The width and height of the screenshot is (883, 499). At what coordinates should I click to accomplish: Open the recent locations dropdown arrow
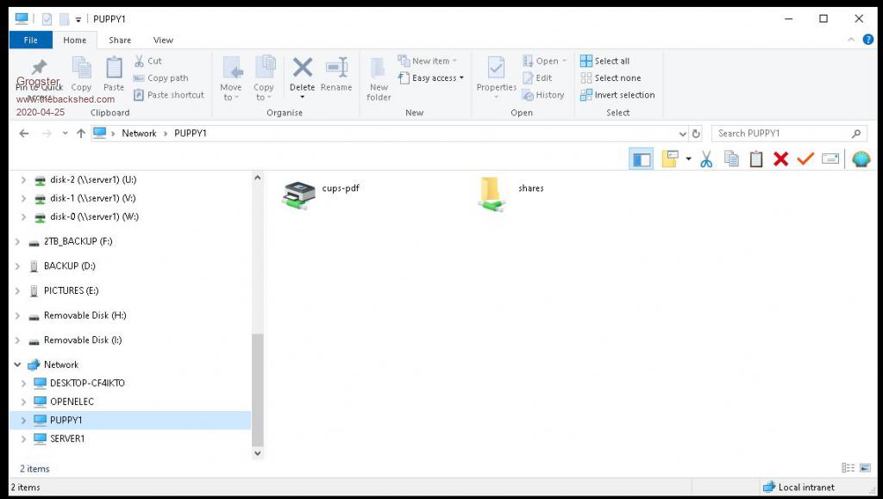click(66, 134)
